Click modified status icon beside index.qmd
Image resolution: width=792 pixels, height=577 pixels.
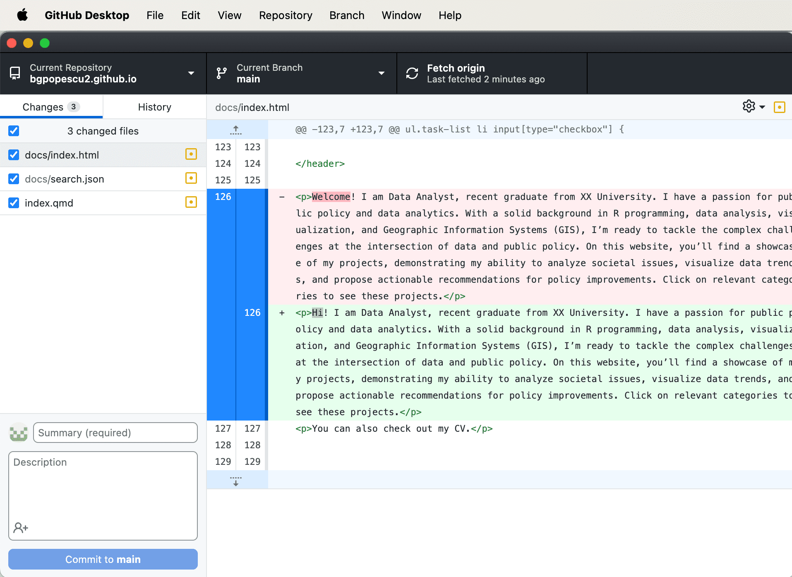point(191,202)
